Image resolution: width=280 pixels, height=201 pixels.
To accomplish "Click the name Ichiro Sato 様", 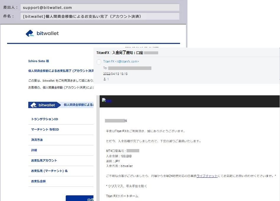I will 38,61.
